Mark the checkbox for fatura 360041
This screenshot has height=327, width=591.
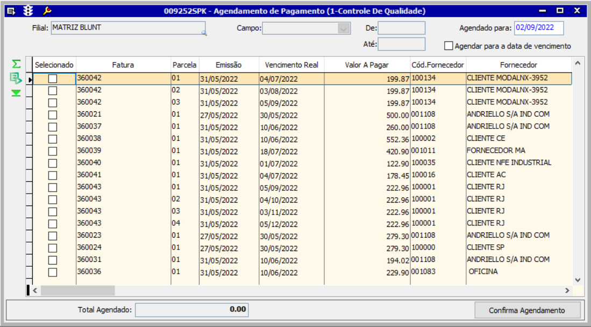[x=53, y=175]
